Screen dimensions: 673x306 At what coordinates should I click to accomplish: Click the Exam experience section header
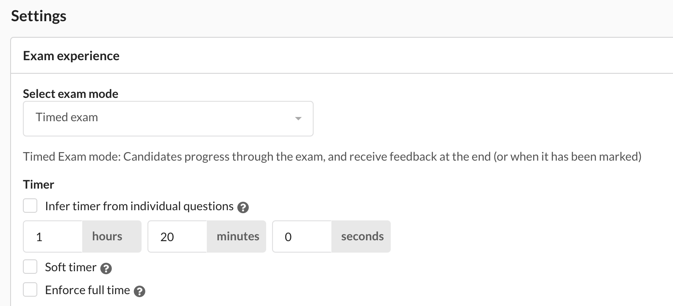click(x=71, y=56)
